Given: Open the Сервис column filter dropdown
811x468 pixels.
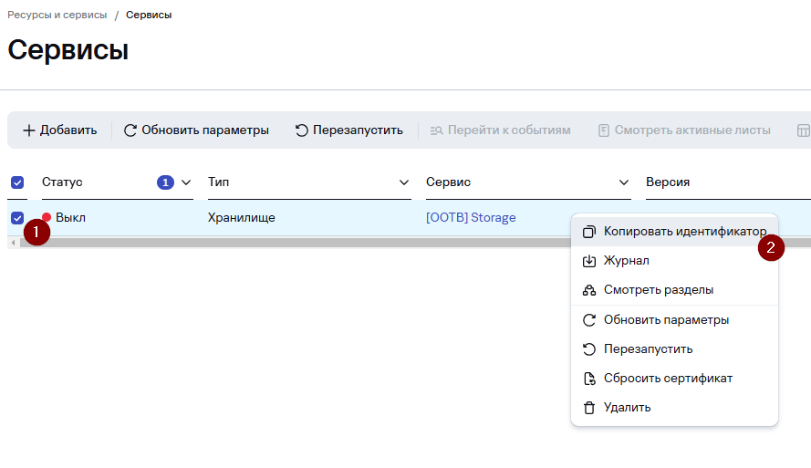Looking at the screenshot, I should 624,182.
